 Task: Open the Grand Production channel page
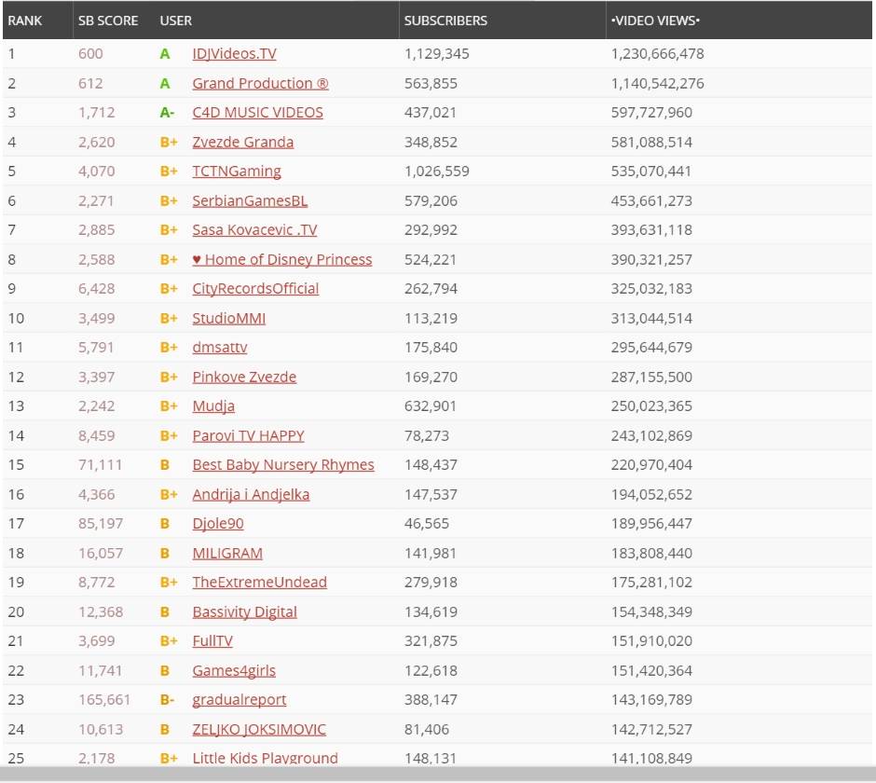click(259, 83)
